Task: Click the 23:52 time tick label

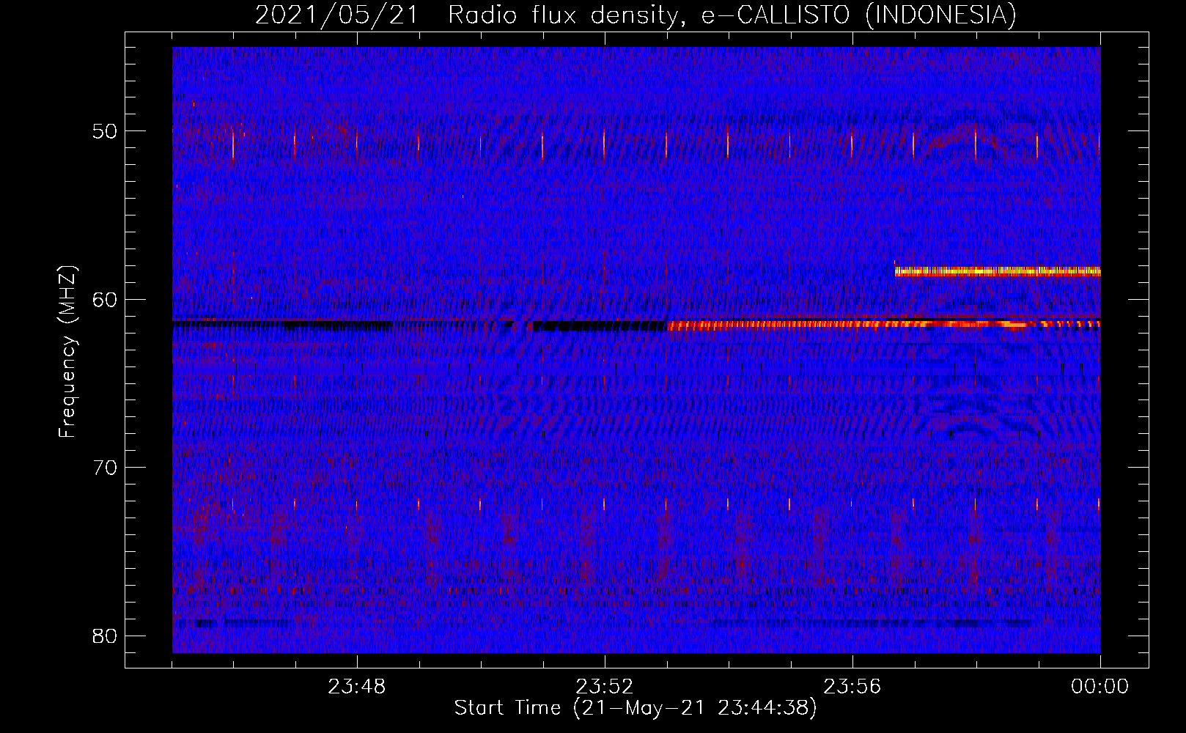Action: (x=604, y=687)
